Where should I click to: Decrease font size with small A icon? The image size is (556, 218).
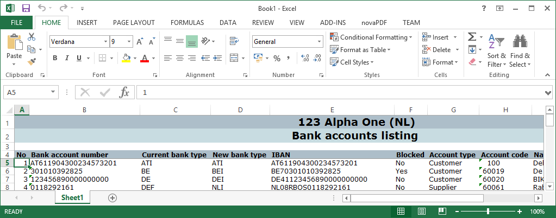coord(152,41)
